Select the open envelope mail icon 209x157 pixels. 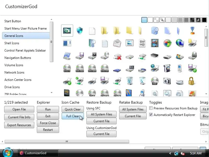click(x=117, y=43)
